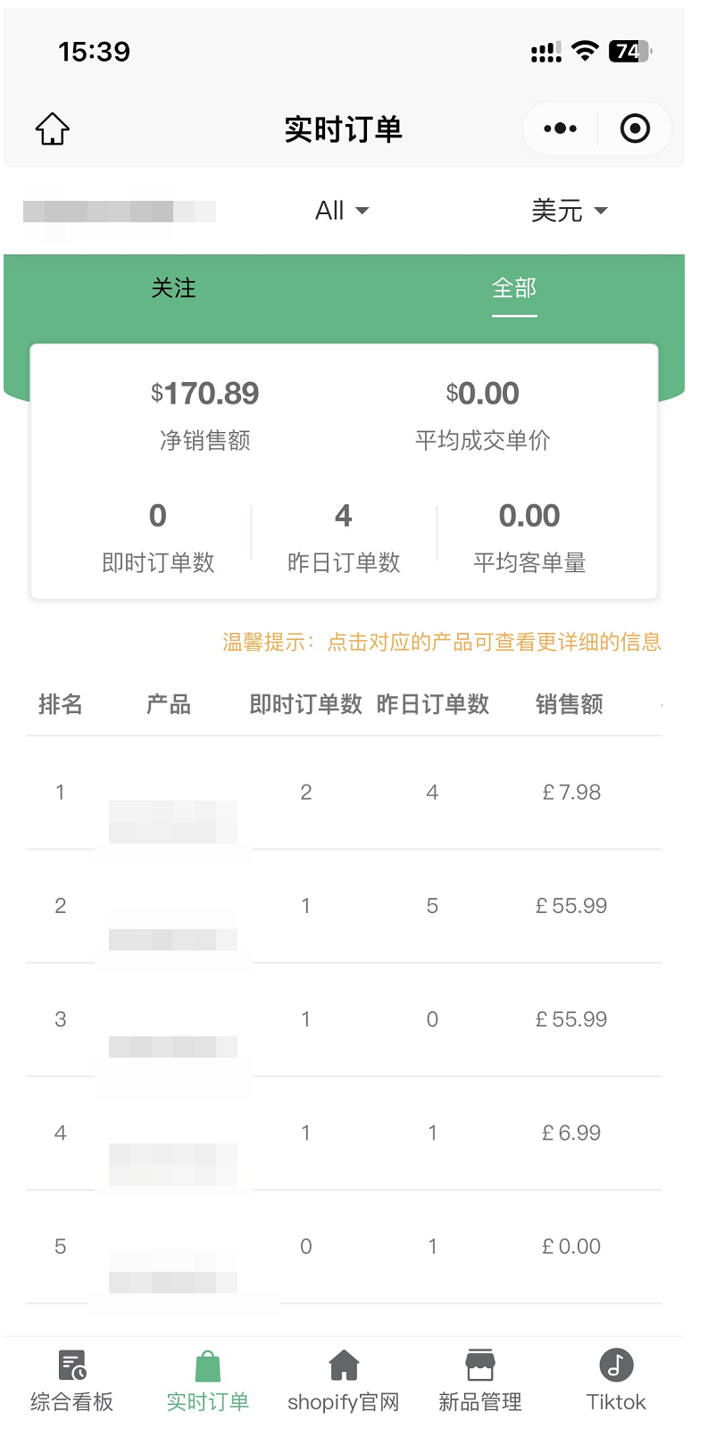
Task: Expand the All filter dropdown
Action: coord(342,211)
